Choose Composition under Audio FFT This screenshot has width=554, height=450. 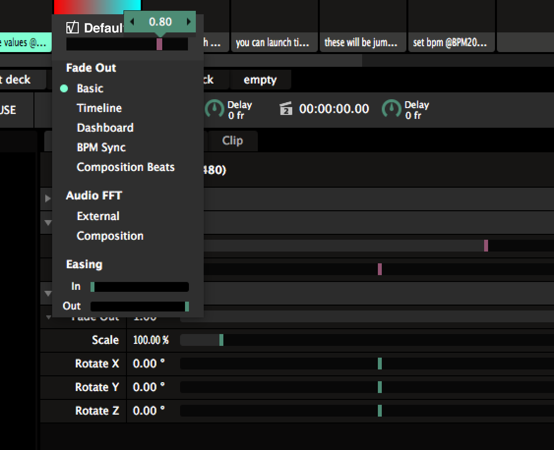pyautogui.click(x=110, y=236)
